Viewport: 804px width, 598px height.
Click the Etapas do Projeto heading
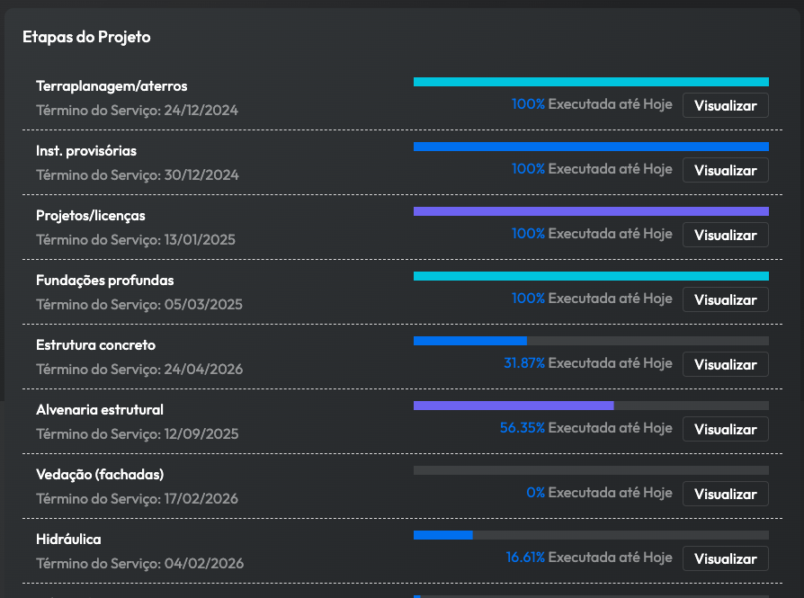86,37
